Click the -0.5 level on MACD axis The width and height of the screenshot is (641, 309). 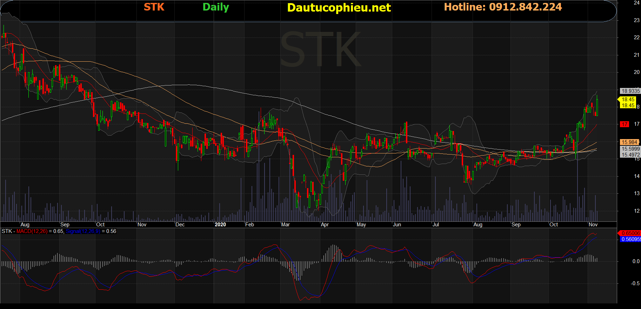tap(635, 283)
